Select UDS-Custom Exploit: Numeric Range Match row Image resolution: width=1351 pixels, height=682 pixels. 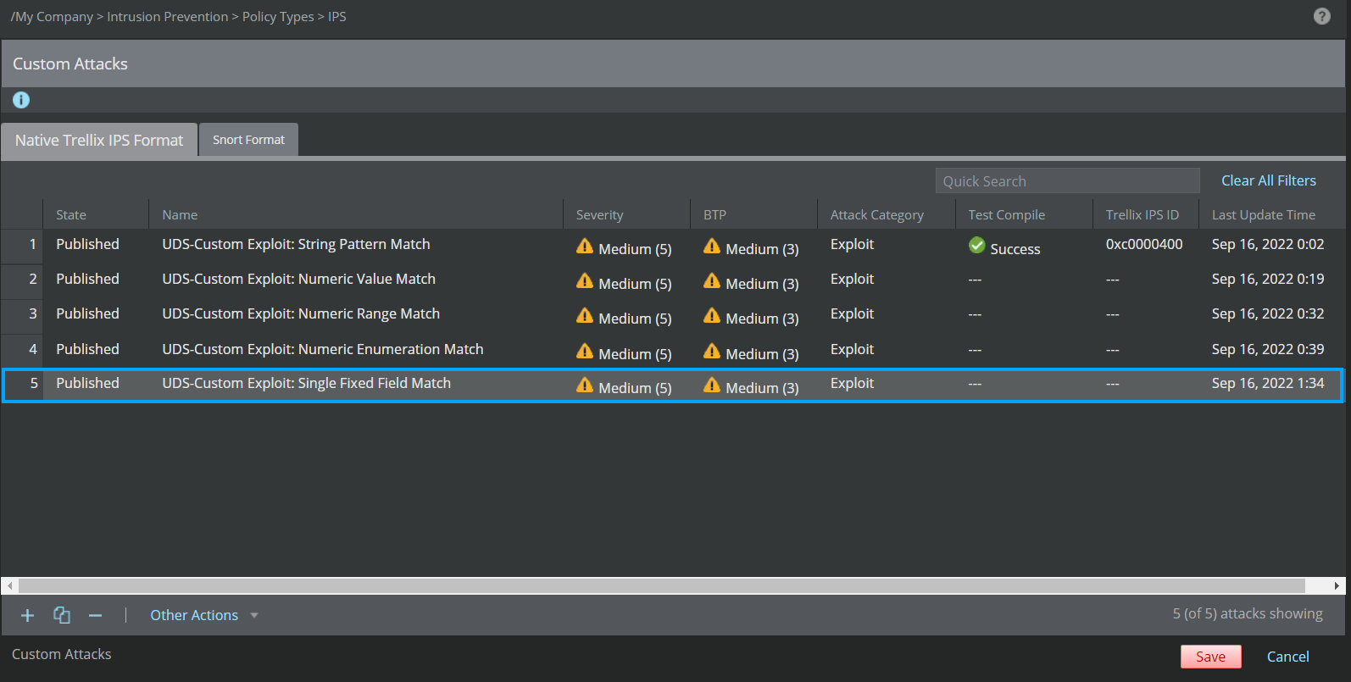coord(673,315)
